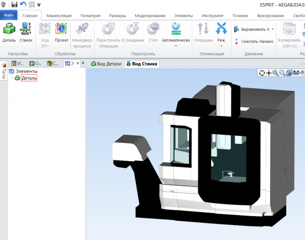Open the quick access toolbar customize arrow

[x=39, y=5]
